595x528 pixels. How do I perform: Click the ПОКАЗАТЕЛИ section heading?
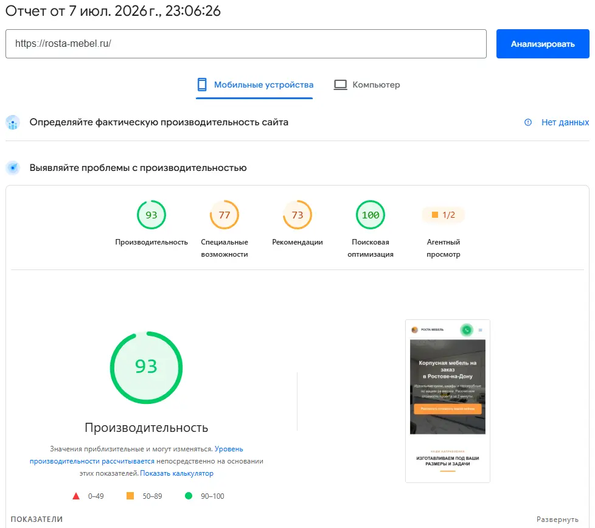click(x=37, y=519)
